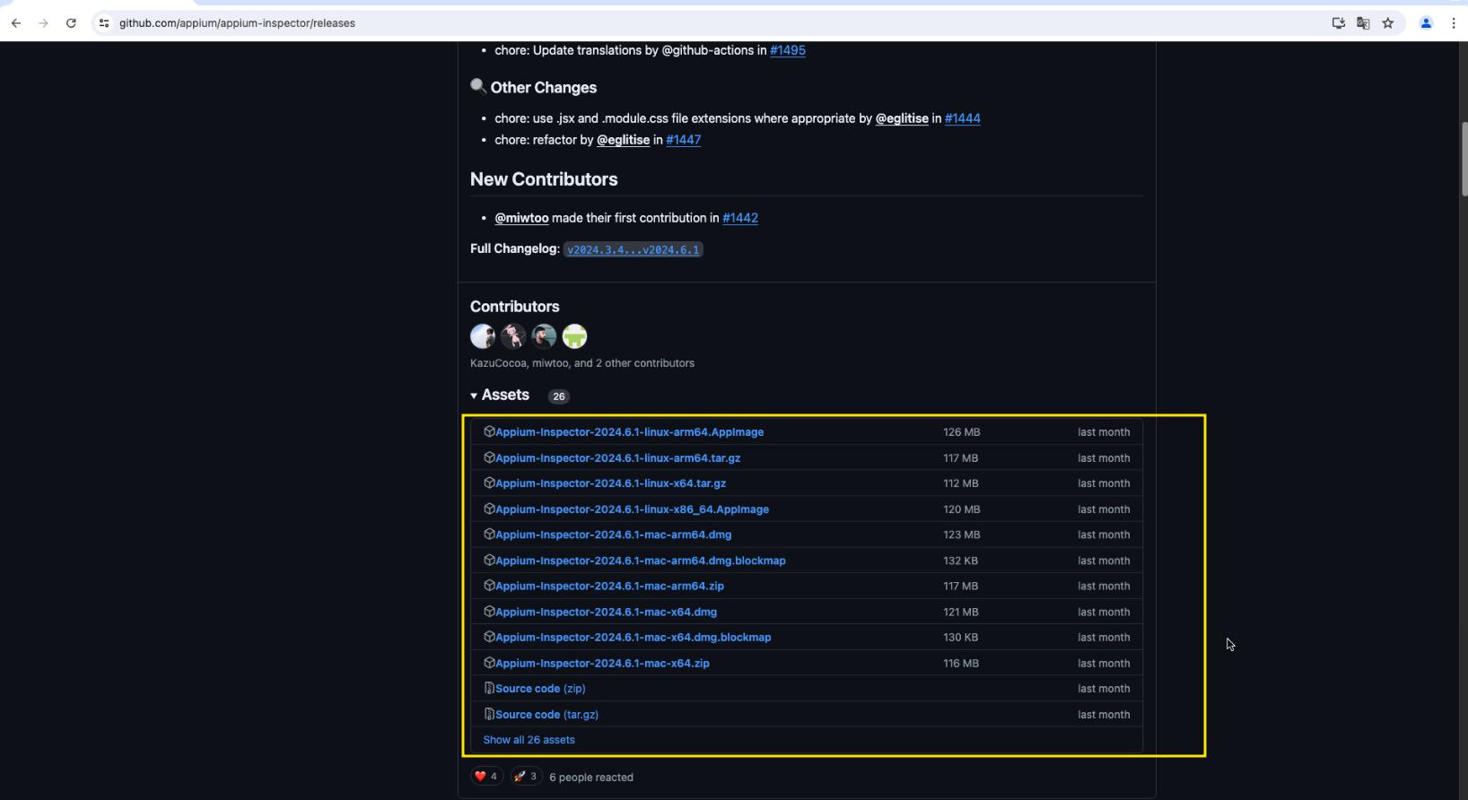Download mac-arm64.zip asset
This screenshot has width=1468, height=800.
(x=609, y=586)
